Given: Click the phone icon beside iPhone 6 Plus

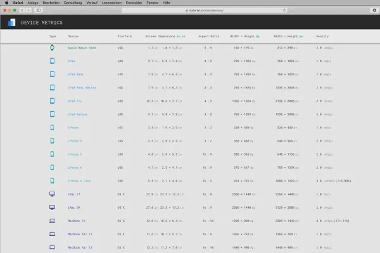Looking at the screenshot, I should (52, 181).
